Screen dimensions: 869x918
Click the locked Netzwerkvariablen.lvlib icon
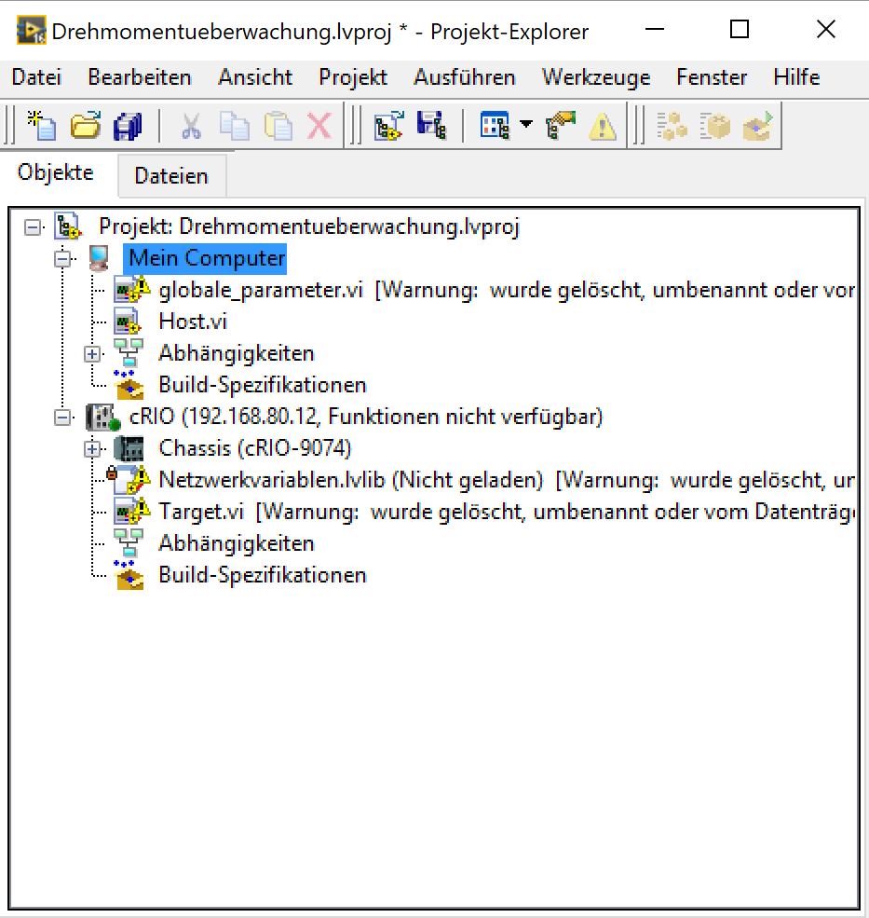(x=129, y=479)
